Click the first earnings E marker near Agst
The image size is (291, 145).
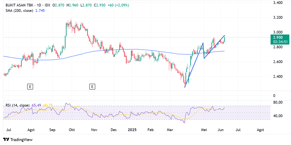point(30,87)
